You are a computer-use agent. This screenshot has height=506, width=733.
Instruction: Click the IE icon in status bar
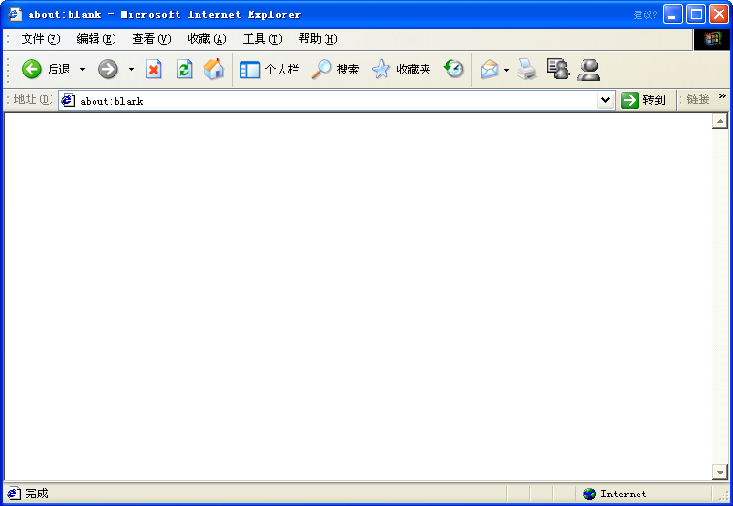click(x=13, y=494)
